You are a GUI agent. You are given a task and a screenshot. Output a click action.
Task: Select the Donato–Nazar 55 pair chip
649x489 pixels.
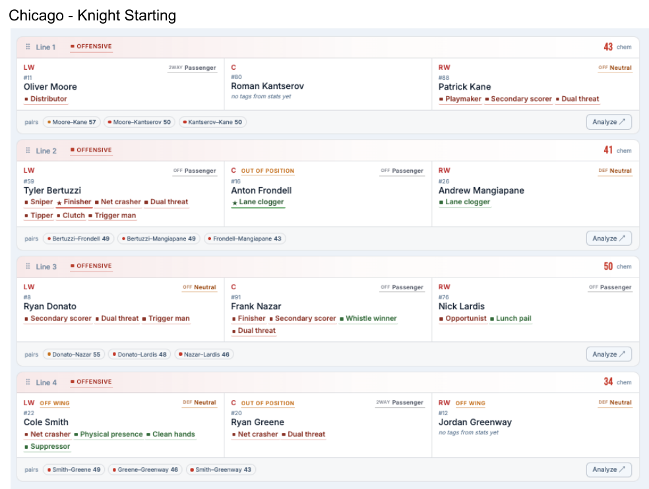(74, 355)
